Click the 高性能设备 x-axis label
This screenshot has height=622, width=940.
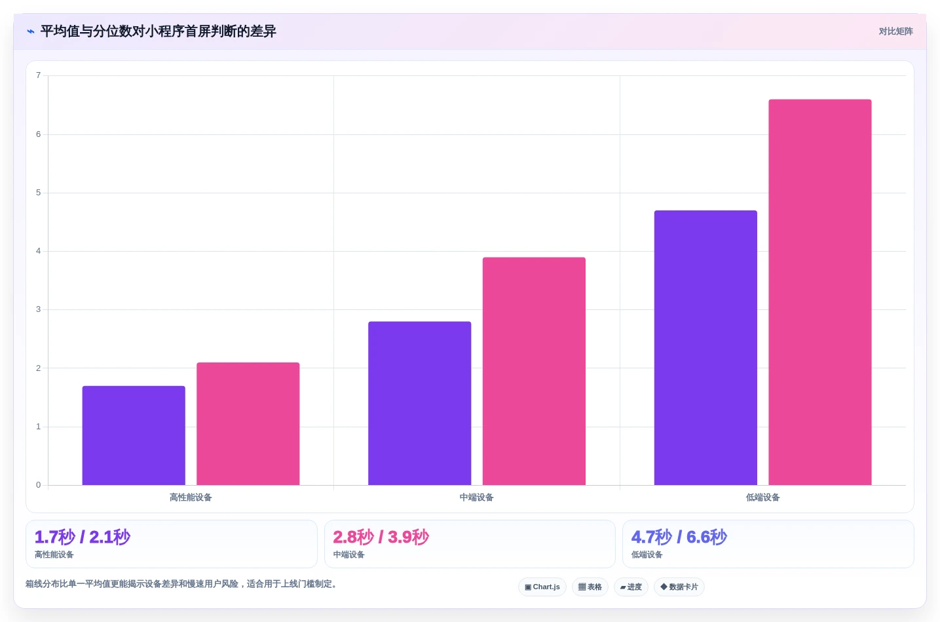pyautogui.click(x=191, y=497)
